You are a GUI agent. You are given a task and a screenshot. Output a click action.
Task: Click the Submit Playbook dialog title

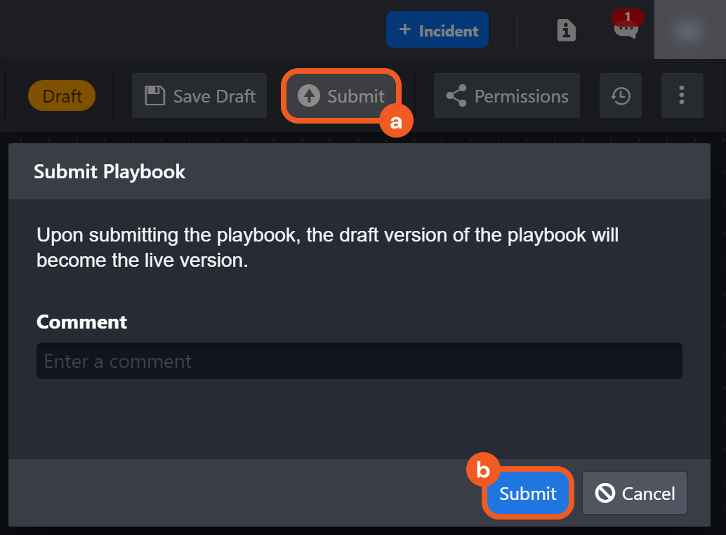tap(110, 172)
